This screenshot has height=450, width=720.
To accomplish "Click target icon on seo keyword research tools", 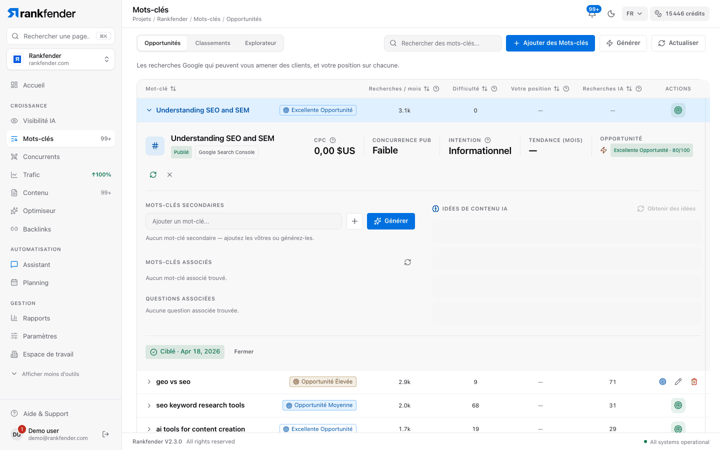I will pyautogui.click(x=678, y=405).
